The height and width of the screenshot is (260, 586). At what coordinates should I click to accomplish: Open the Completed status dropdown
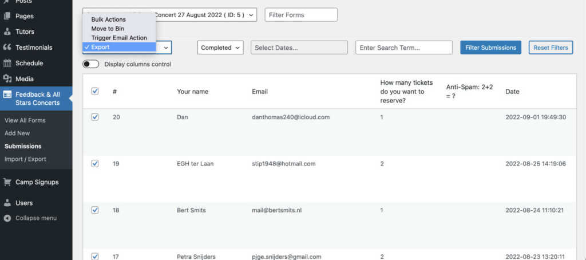pos(220,48)
